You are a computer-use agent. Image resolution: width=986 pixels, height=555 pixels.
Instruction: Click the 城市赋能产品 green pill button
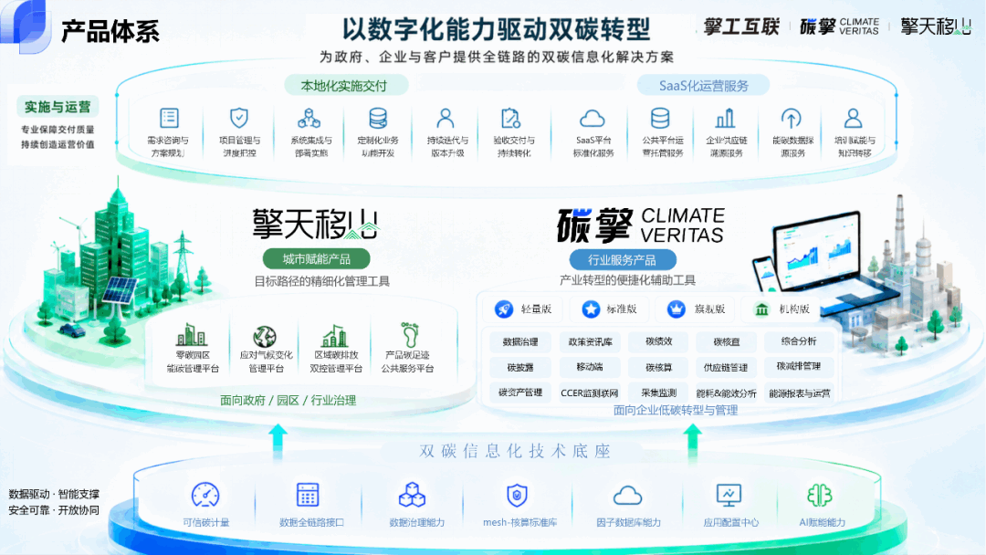coord(316,259)
